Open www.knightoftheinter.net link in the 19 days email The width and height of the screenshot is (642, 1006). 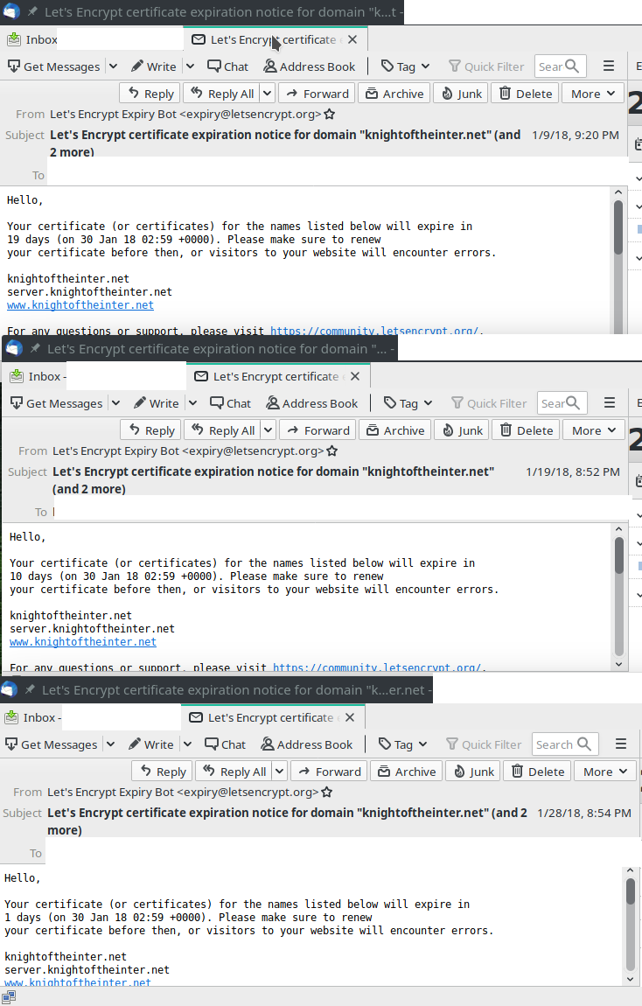click(x=80, y=304)
